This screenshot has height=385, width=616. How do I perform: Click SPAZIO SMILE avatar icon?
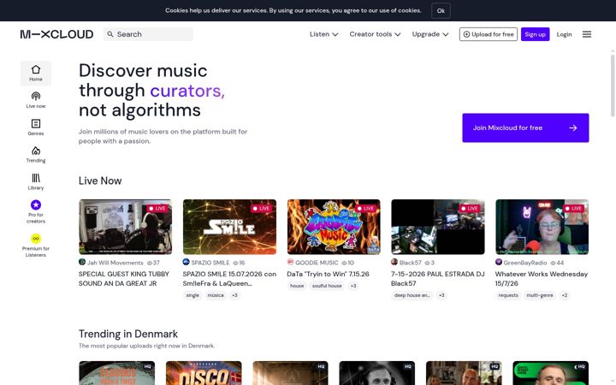coord(187,262)
